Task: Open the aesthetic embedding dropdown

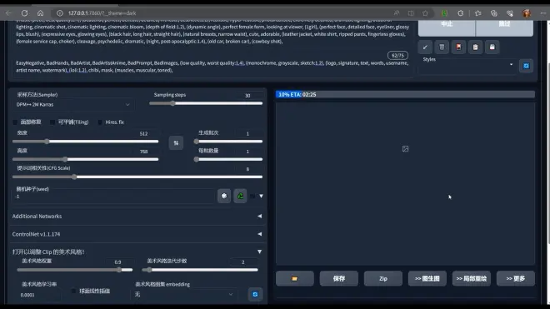Action: click(184, 294)
